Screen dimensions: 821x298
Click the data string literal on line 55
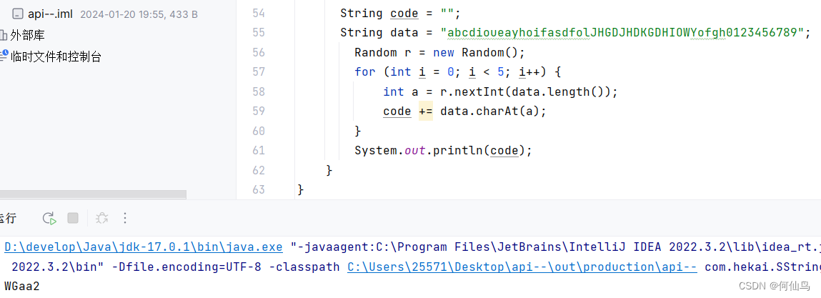(622, 33)
